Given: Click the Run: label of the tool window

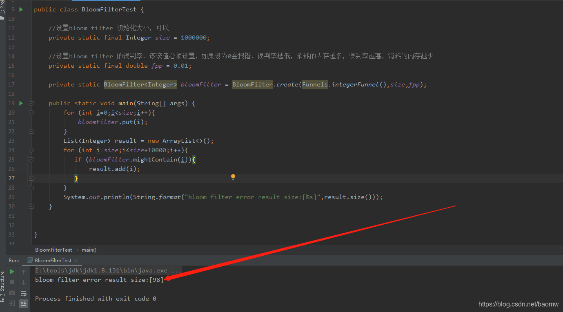Looking at the screenshot, I should 13,260.
